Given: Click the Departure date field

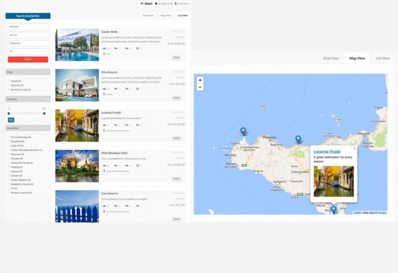Looking at the screenshot, I should pos(28,43).
